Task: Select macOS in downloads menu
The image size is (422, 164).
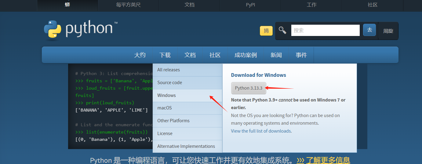Action: (x=187, y=108)
